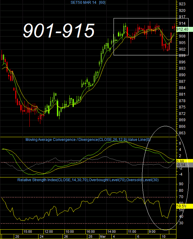Click the RSI overbought scale label 70
This screenshot has height=239, width=193.
(181, 197)
